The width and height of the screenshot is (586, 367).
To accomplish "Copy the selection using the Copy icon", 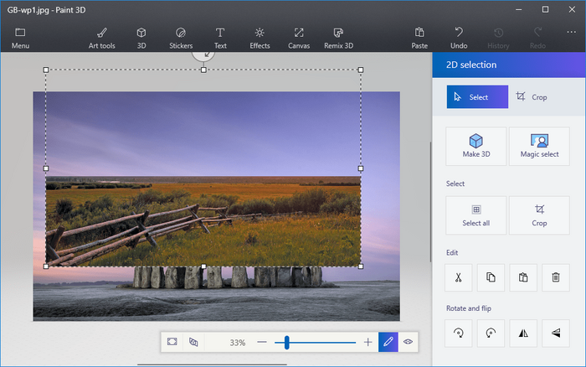I will [x=491, y=277].
